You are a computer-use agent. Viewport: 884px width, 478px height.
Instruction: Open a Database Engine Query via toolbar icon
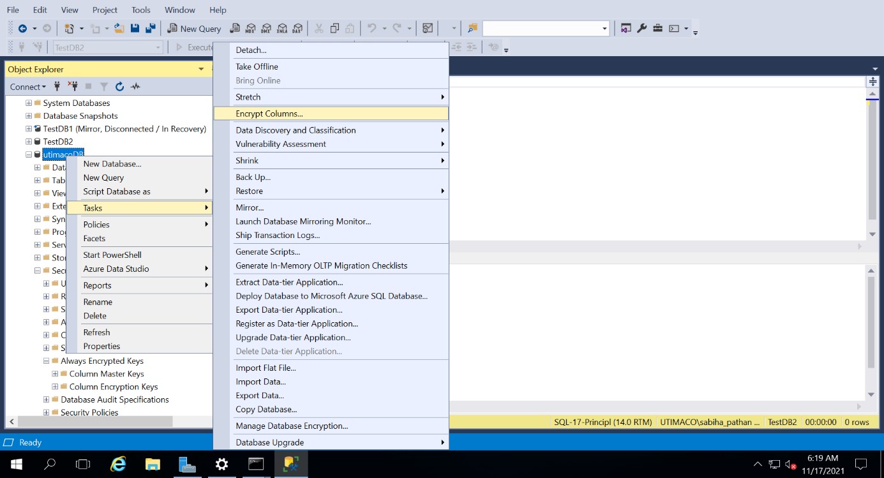[x=235, y=28]
